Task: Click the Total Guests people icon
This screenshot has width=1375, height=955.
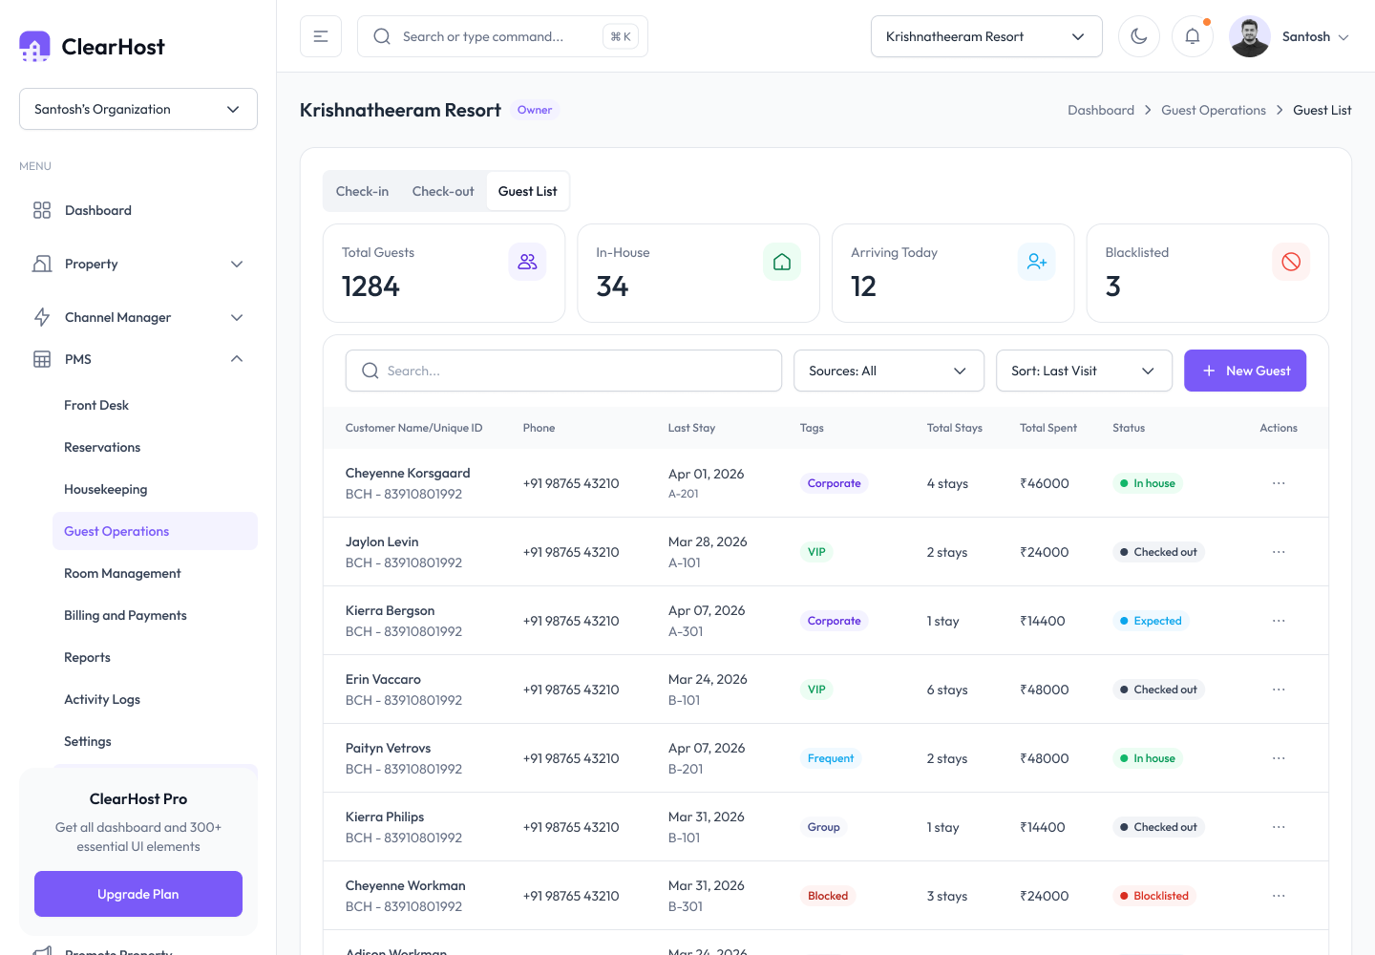Action: click(527, 262)
